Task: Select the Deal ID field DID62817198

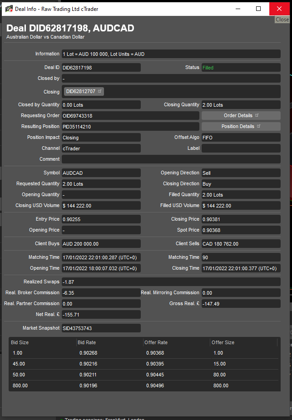Action: (x=101, y=68)
